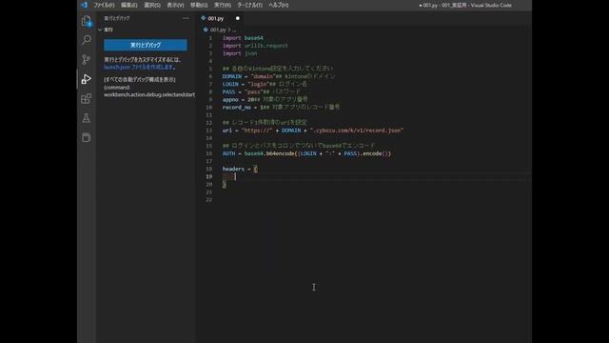Screen dimensions: 609x343
Task: Open the more actions ellipsis in debug panel
Action: (x=187, y=18)
